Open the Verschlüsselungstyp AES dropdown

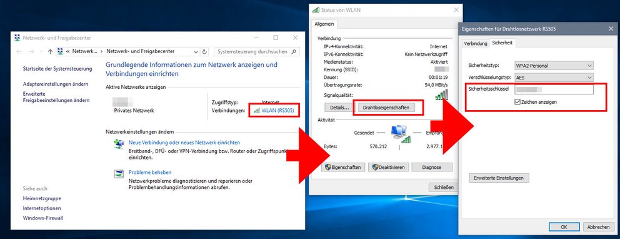coord(554,78)
